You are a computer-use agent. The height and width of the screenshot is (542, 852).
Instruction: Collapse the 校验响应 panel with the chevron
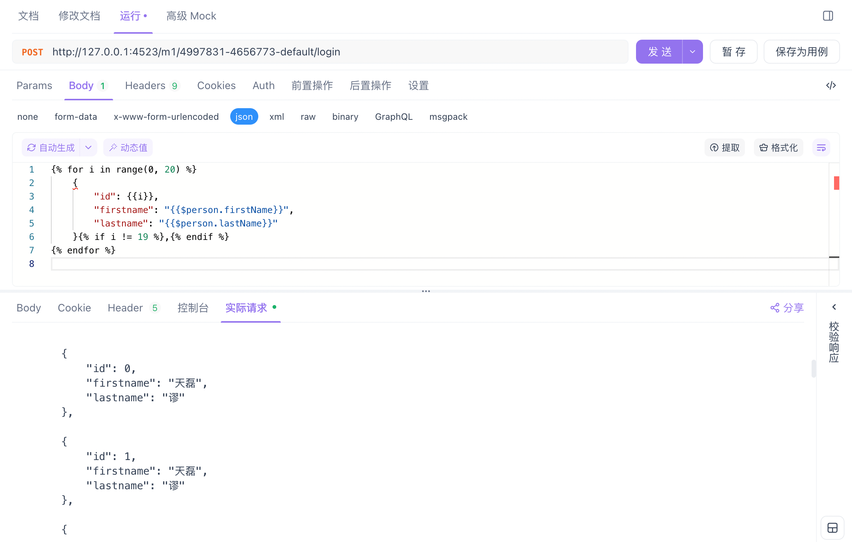834,307
